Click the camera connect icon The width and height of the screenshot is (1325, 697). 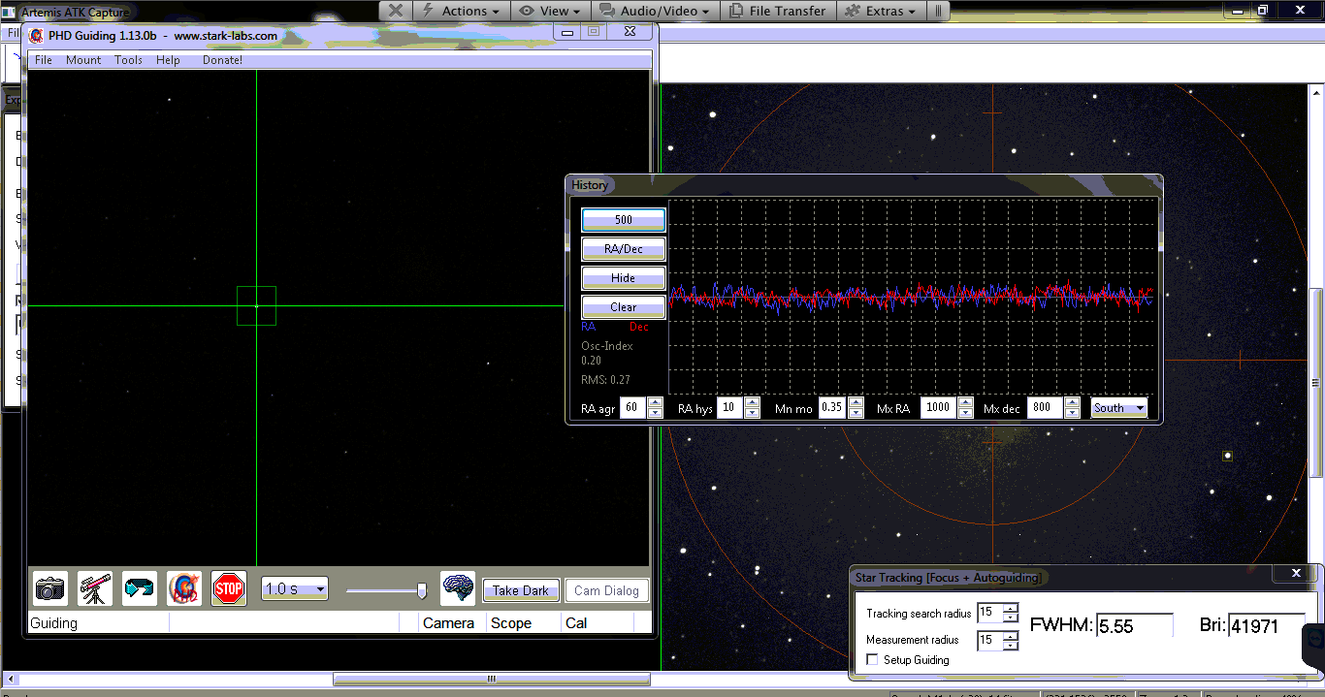coord(50,588)
